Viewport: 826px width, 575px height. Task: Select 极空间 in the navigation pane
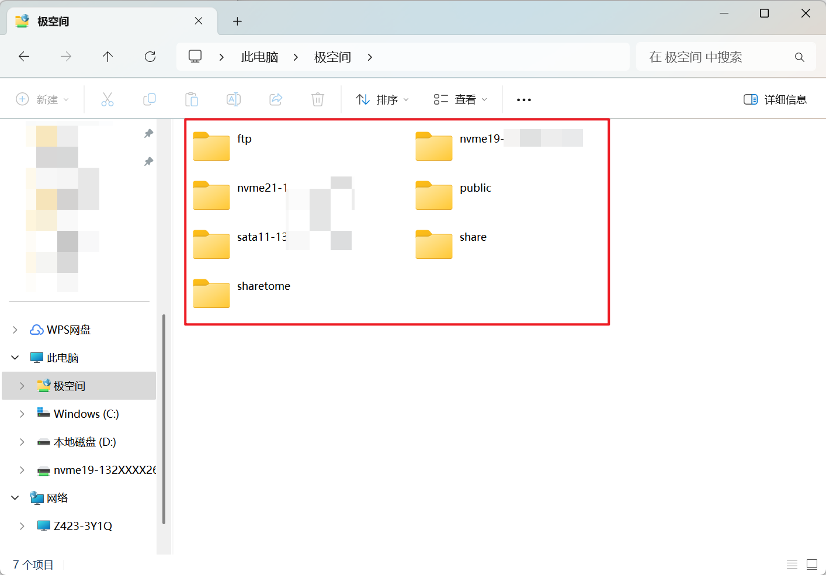pos(70,386)
